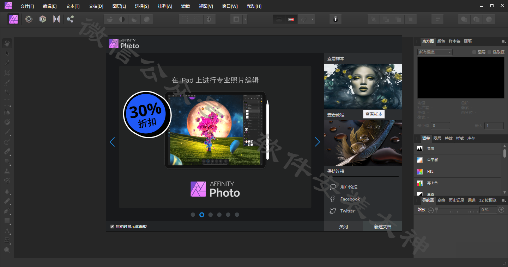Image resolution: width=508 pixels, height=267 pixels.
Task: Show the previous welcome slide
Action: click(112, 142)
